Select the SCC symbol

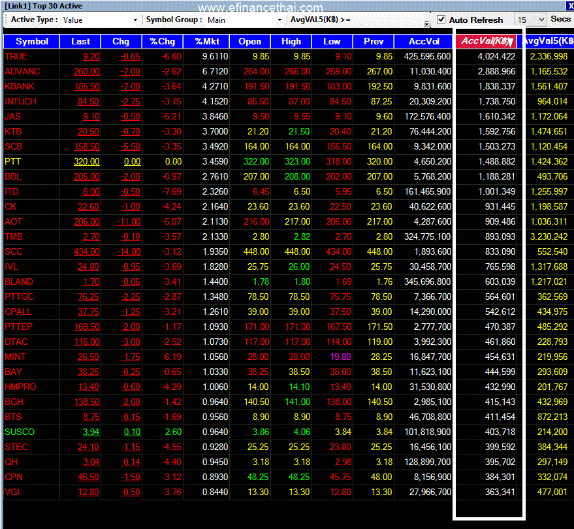point(14,251)
